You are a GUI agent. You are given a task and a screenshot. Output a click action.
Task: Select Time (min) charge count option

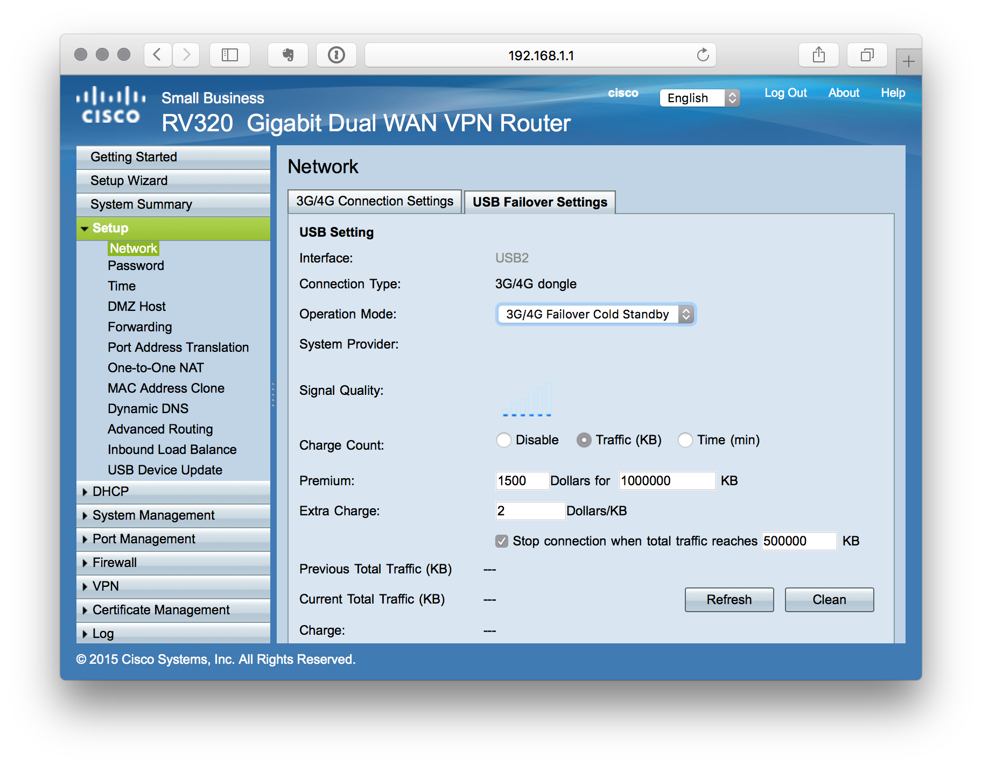point(685,440)
